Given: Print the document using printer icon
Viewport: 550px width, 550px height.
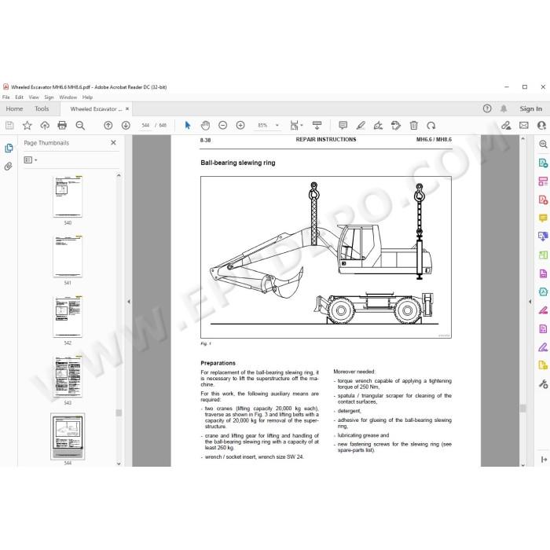Looking at the screenshot, I should point(62,125).
